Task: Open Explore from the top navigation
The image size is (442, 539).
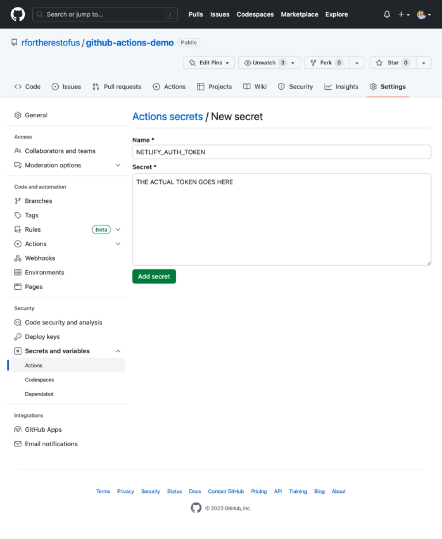Action: 337,14
